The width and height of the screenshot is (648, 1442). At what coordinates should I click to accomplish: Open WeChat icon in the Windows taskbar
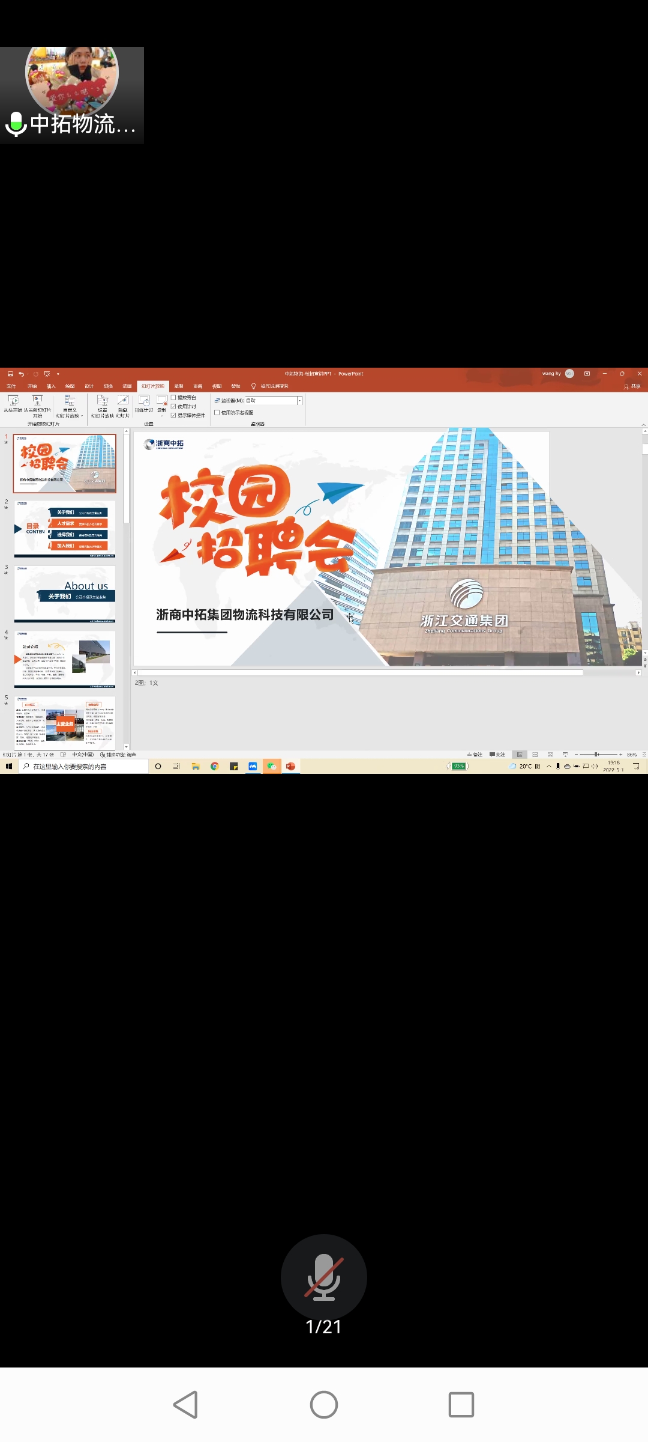[272, 767]
